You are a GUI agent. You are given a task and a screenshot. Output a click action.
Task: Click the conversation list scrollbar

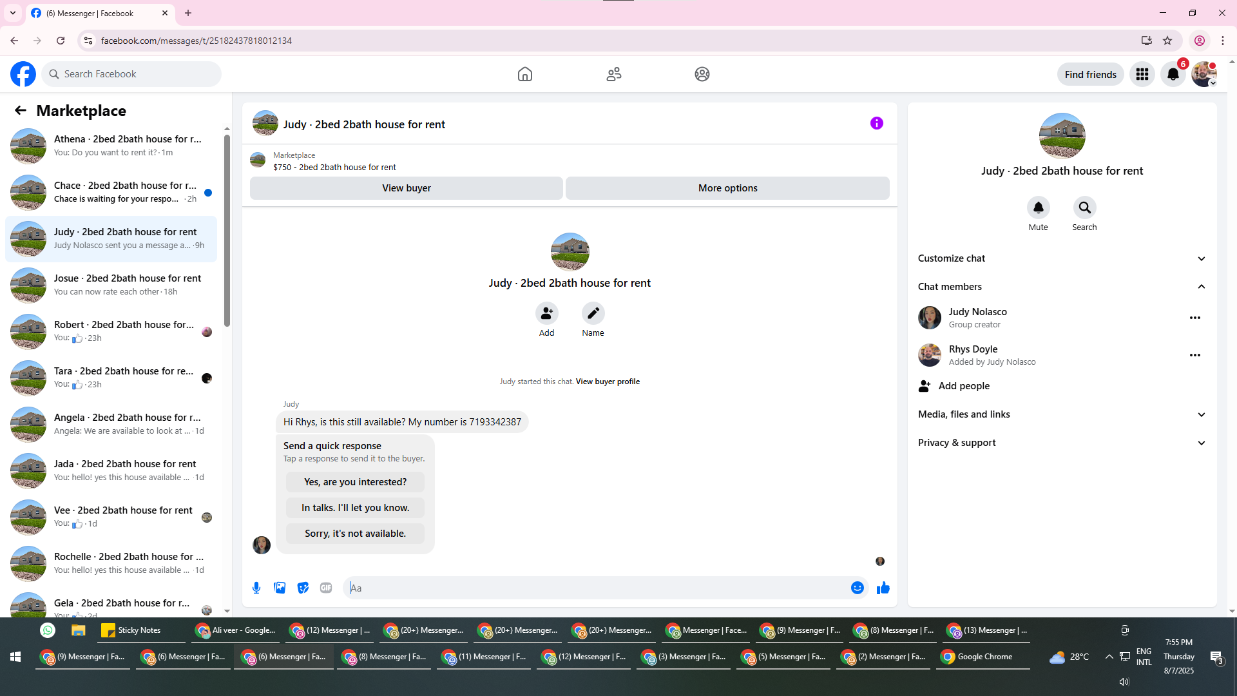pos(227,232)
